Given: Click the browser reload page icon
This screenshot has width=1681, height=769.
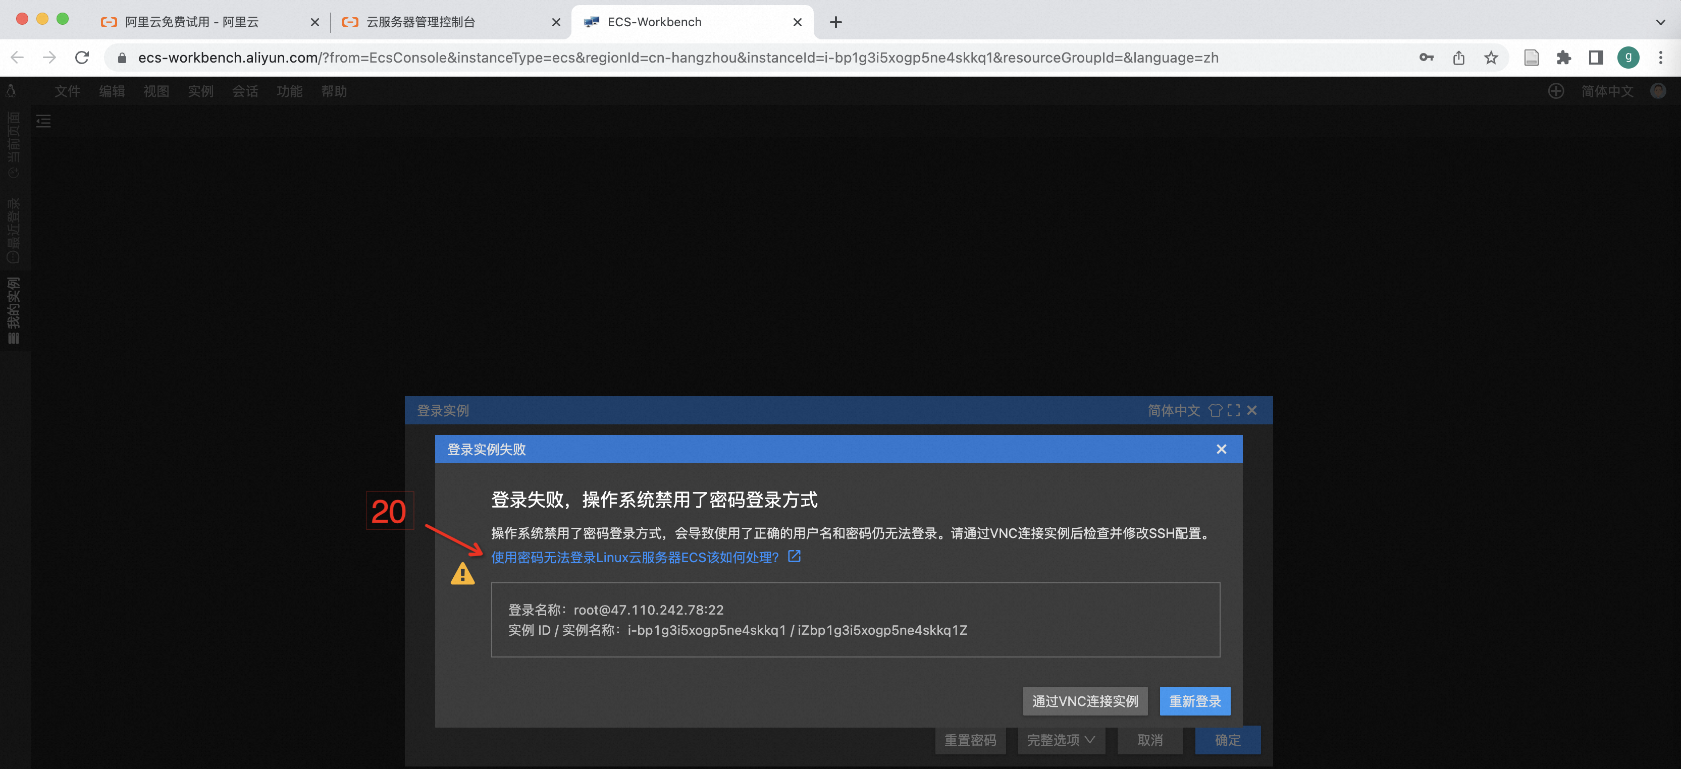Looking at the screenshot, I should (x=82, y=58).
